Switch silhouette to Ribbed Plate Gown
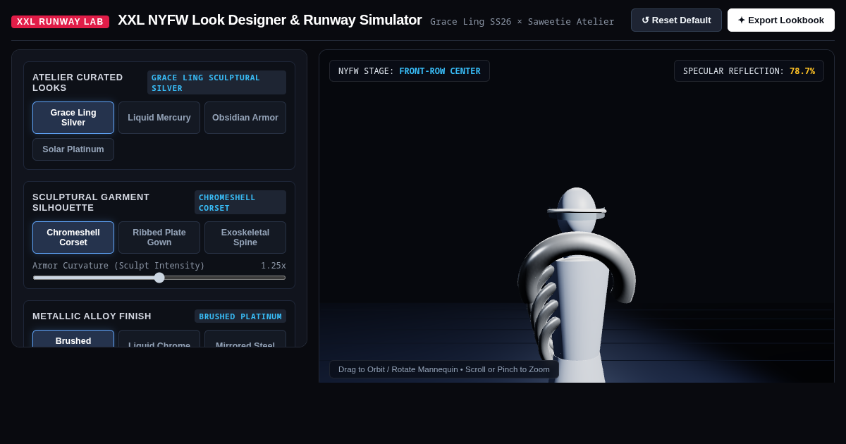 (x=159, y=238)
